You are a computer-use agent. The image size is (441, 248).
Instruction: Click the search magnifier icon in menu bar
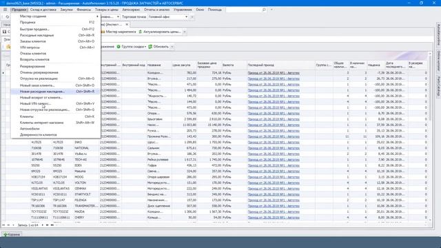point(264,10)
